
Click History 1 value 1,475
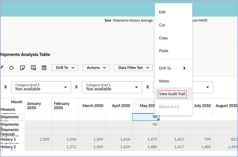[x=146, y=139]
